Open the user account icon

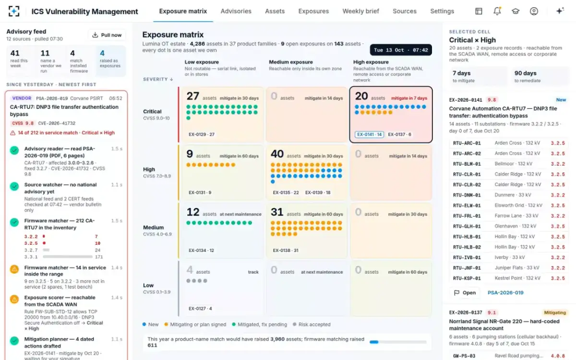pyautogui.click(x=534, y=11)
